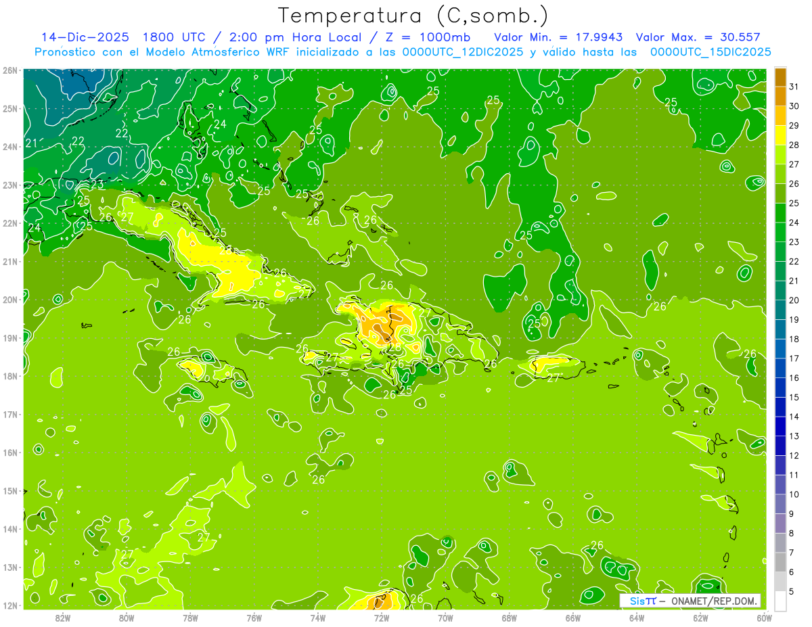Viewport: 812px width, 627px height.
Task: Click the '68W' longitude axis label
Action: [510, 618]
